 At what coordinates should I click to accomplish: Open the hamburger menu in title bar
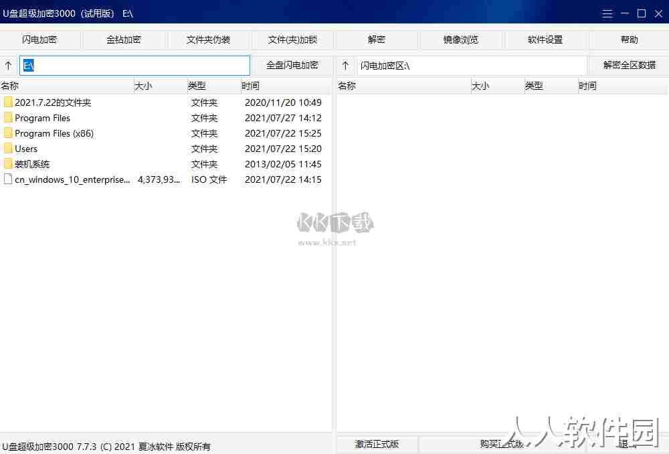point(607,13)
